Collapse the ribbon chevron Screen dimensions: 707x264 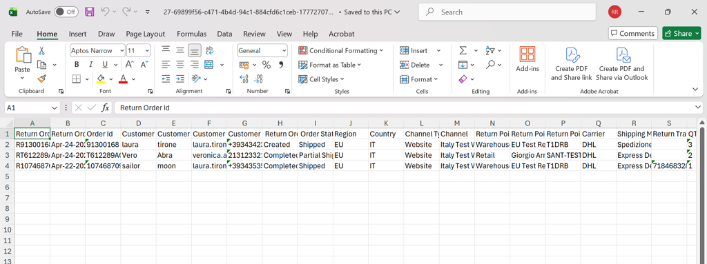pos(695,89)
